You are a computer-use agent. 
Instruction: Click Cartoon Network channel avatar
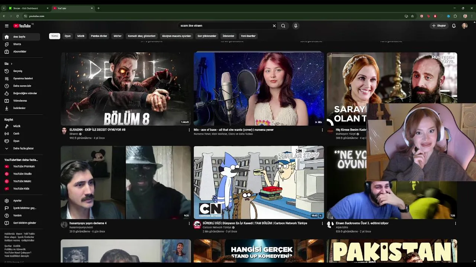pyautogui.click(x=197, y=225)
